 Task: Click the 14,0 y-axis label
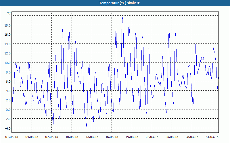pyautogui.click(x=7, y=44)
